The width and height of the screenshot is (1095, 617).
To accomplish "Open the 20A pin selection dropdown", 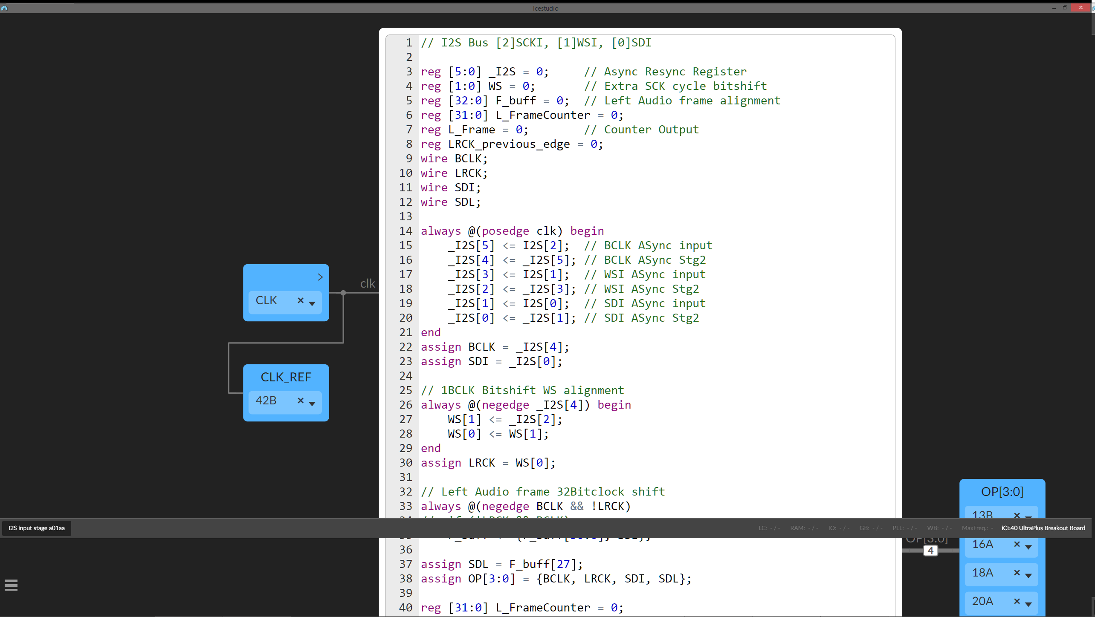I will click(1029, 604).
